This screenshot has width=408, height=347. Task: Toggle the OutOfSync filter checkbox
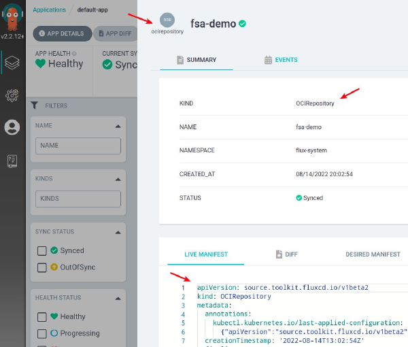pyautogui.click(x=41, y=267)
